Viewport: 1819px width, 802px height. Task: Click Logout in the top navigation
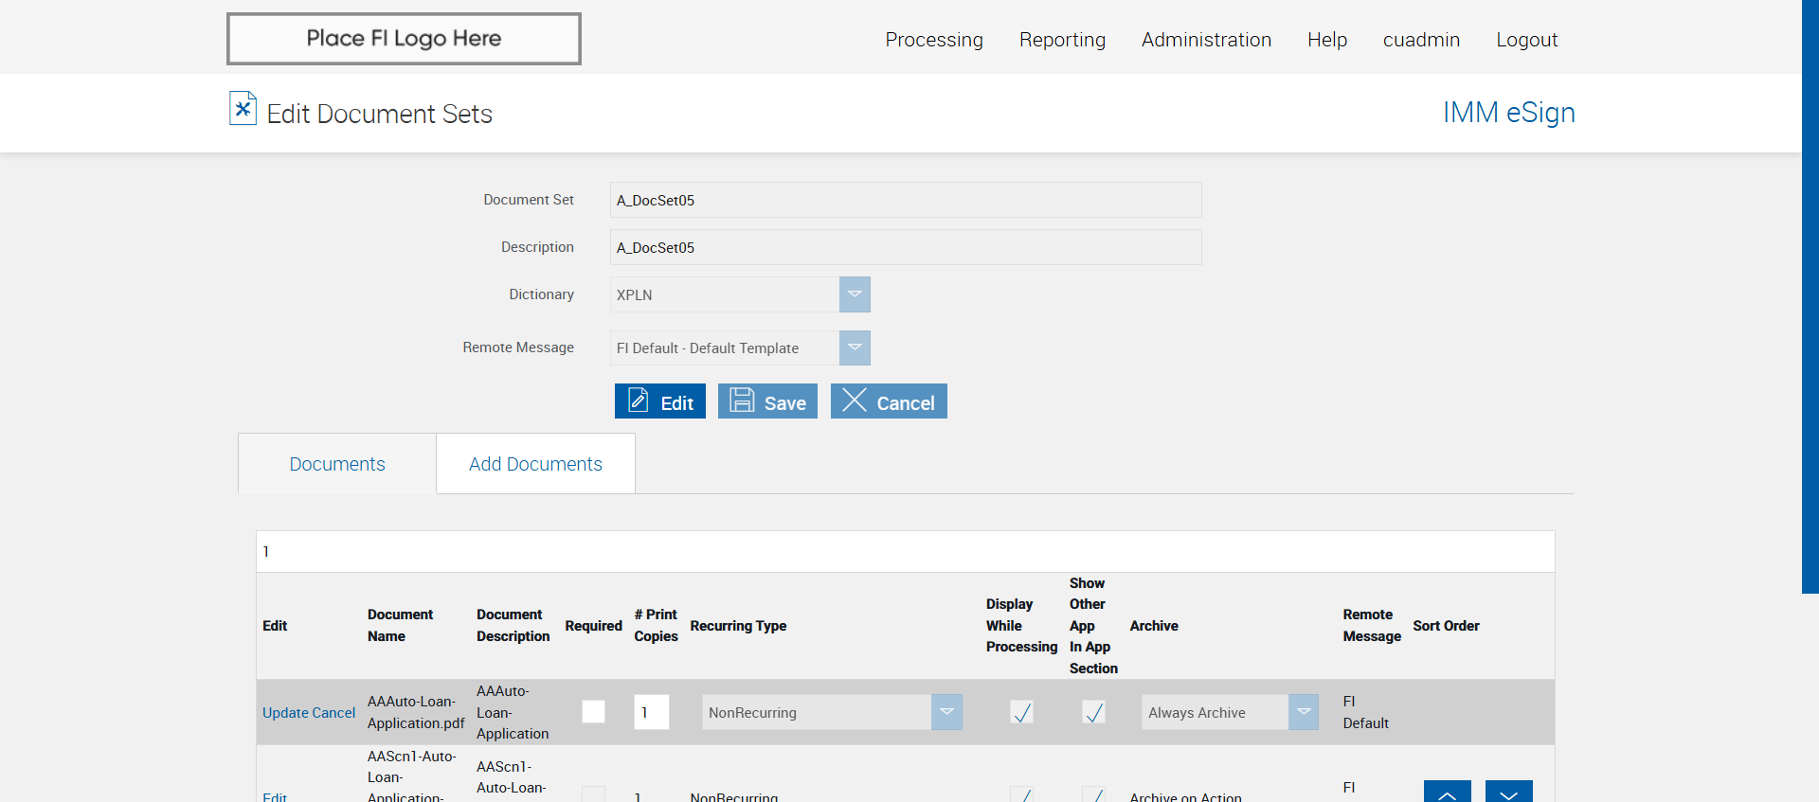tap(1526, 40)
